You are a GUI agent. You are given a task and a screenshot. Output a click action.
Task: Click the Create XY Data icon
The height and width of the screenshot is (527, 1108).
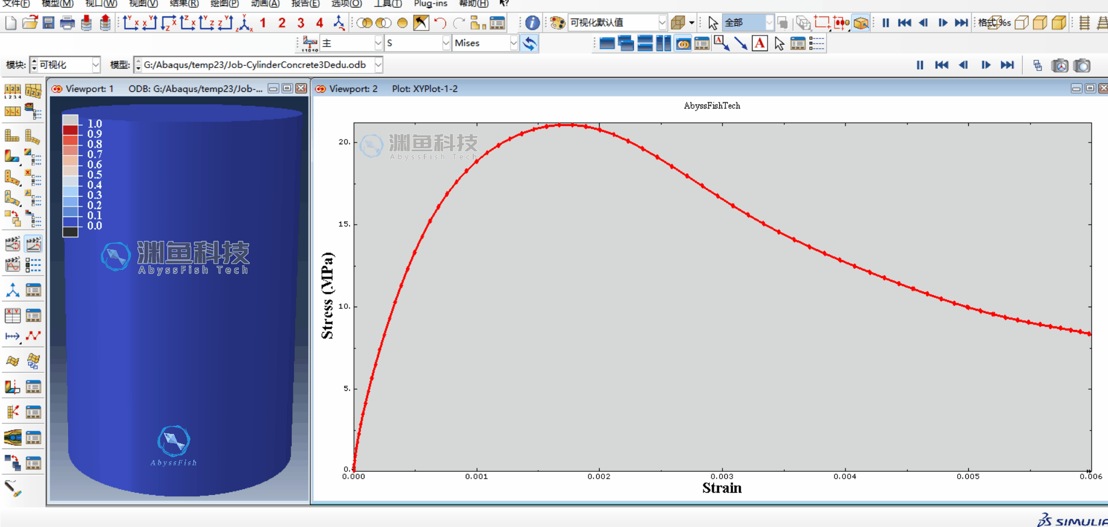(x=12, y=315)
